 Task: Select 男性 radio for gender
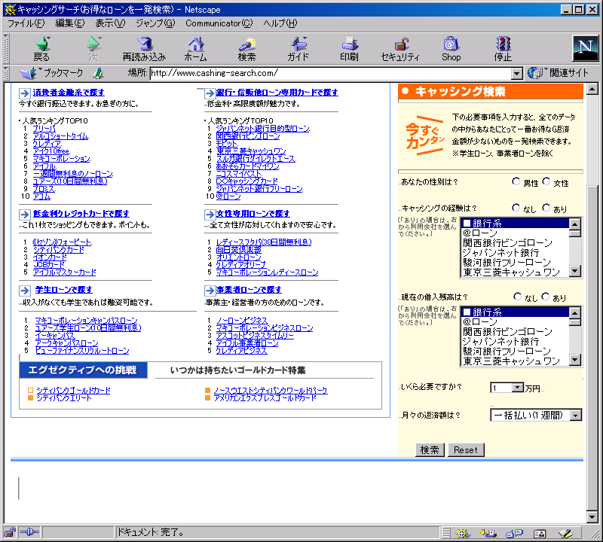(516, 181)
